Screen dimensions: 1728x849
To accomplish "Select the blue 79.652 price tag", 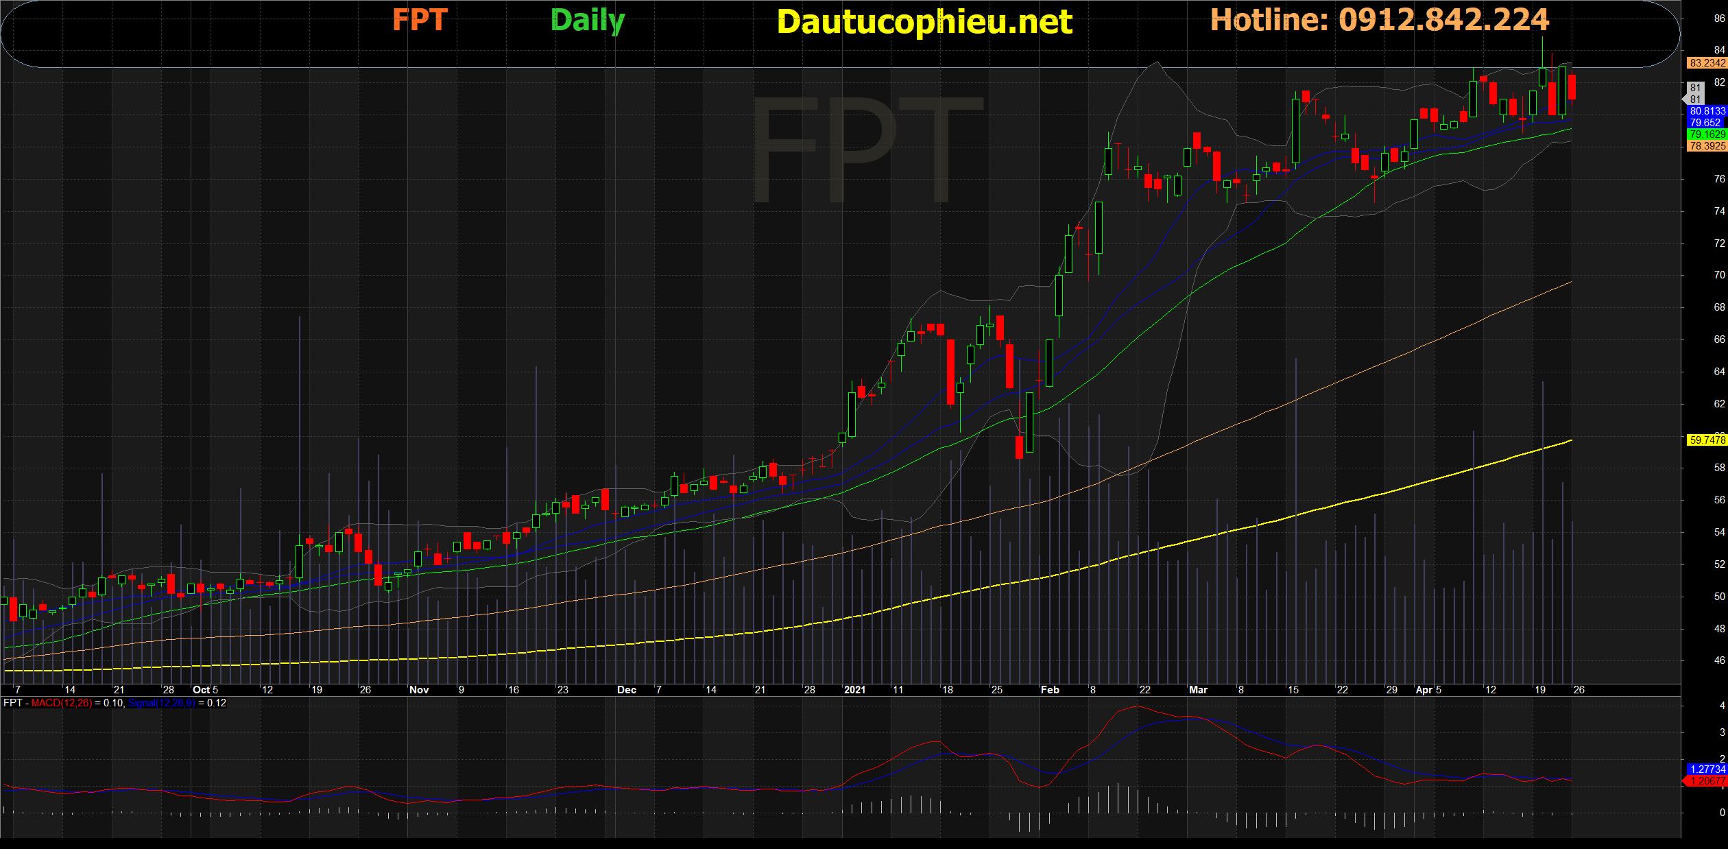I will click(1707, 123).
